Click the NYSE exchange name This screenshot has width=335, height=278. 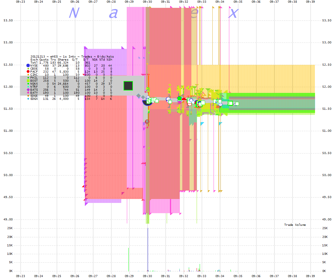(34, 66)
